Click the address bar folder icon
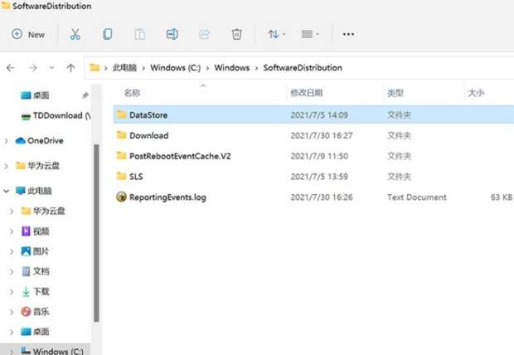 point(95,67)
